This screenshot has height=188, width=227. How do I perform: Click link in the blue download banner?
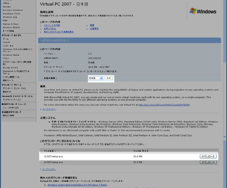(x=56, y=40)
